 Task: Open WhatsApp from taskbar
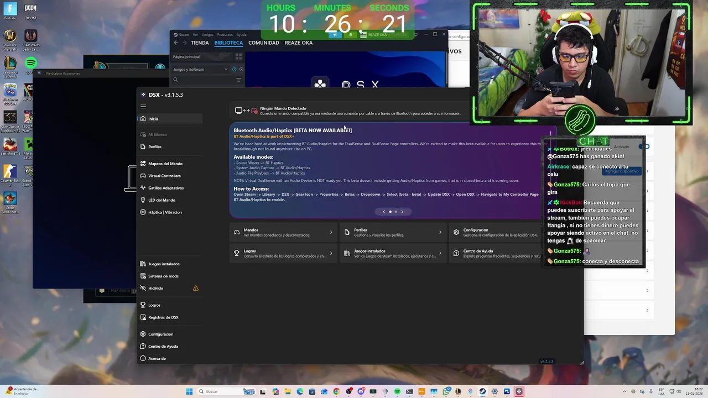pyautogui.click(x=446, y=391)
